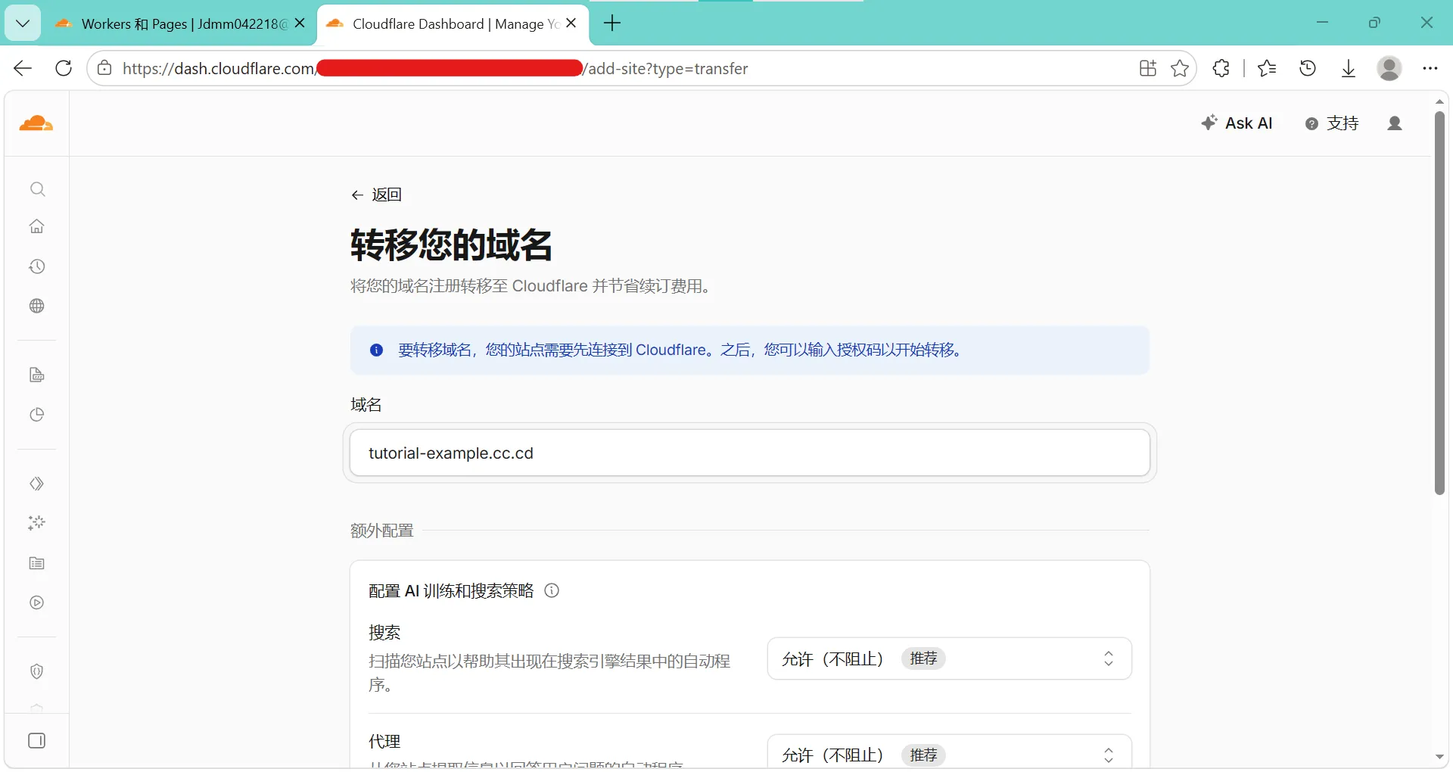Viewport: 1453px width, 772px height.
Task: Select the globe domains icon in sidebar
Action: (x=37, y=306)
